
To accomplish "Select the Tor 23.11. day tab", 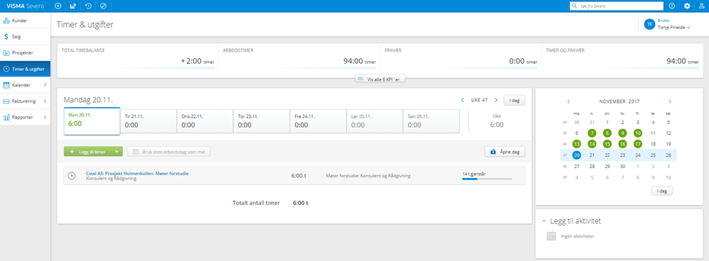I will point(261,121).
